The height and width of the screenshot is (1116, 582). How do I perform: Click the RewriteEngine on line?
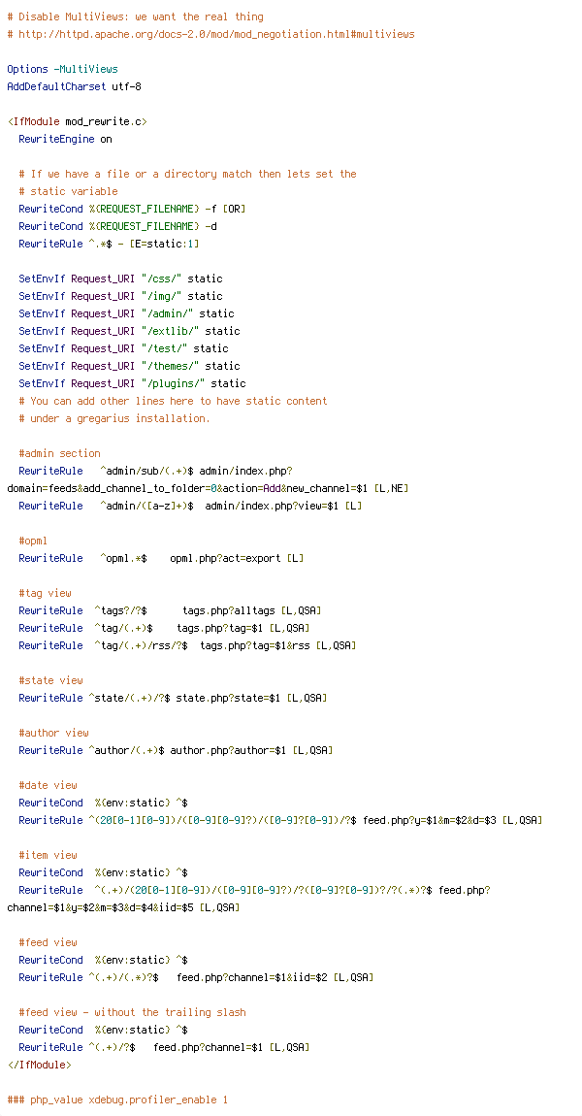tap(65, 140)
